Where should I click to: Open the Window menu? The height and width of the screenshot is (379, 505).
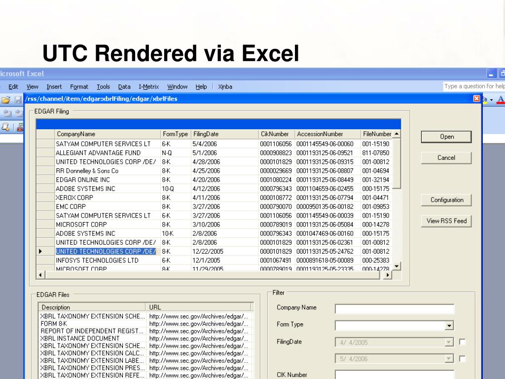(x=177, y=87)
